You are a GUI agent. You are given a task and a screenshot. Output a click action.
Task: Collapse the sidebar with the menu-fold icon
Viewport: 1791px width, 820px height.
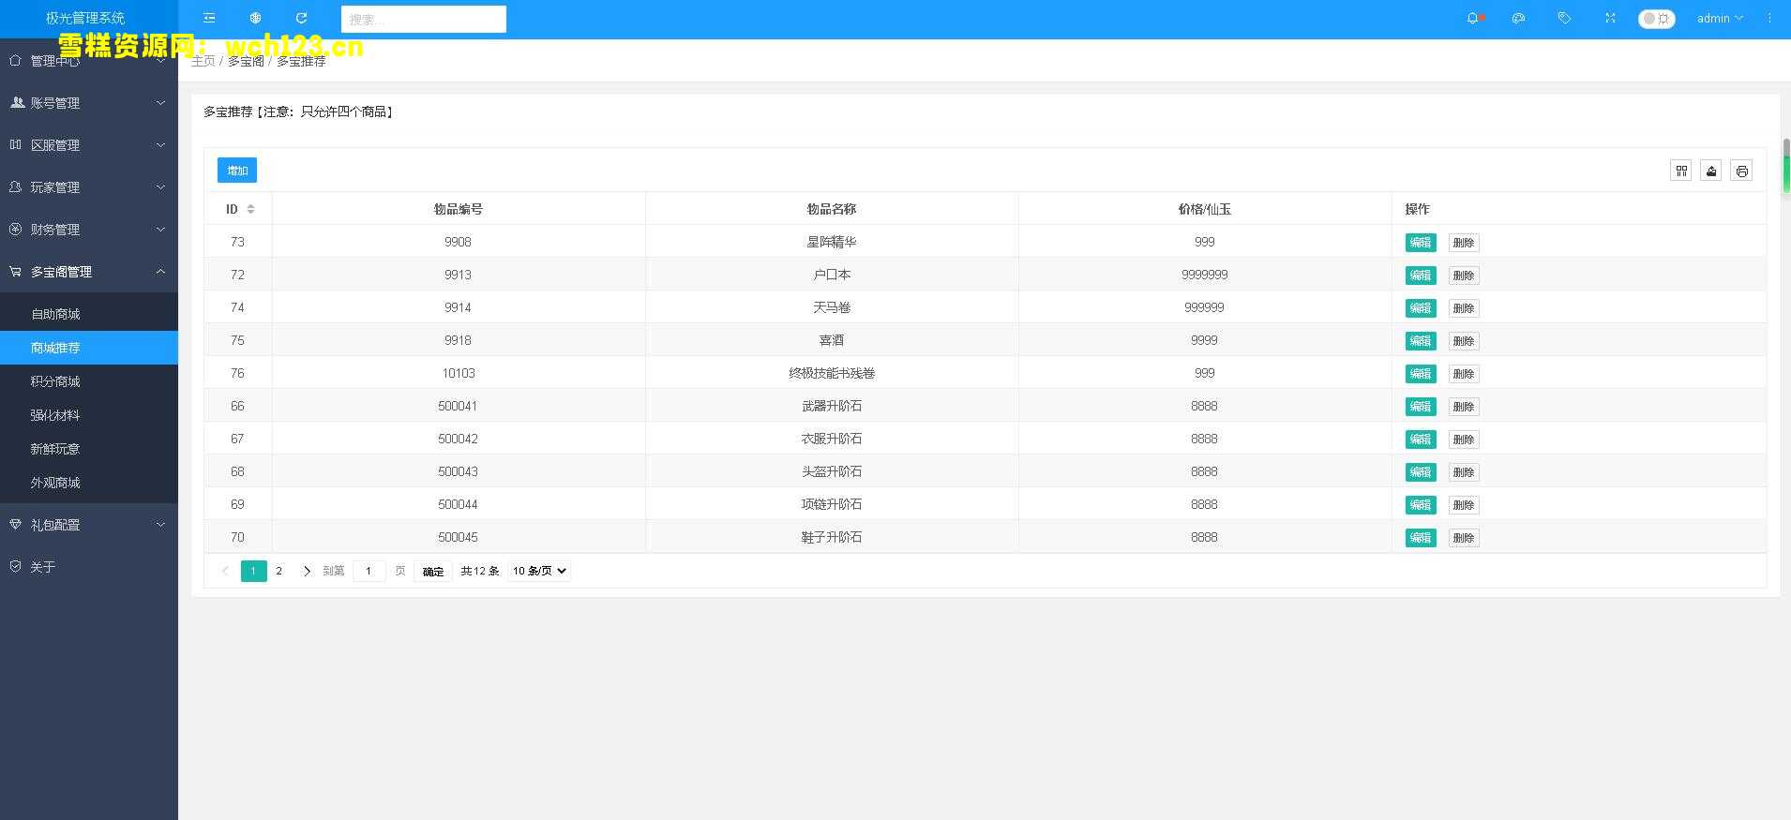click(x=209, y=18)
